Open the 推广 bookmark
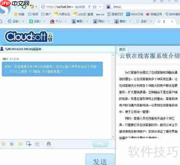The height and width of the screenshot is (165, 180). point(46,14)
